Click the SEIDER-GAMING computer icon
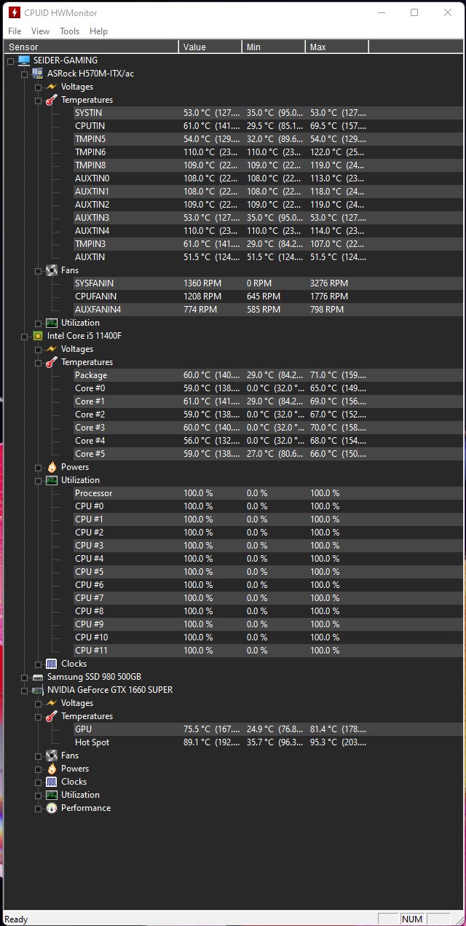466x926 pixels. [x=24, y=60]
